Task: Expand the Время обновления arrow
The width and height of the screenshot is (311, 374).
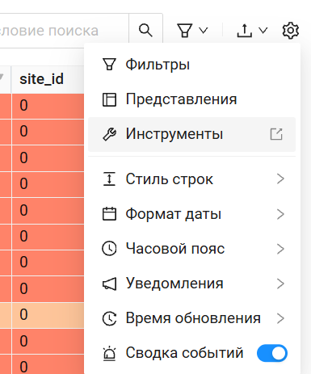Action: coord(280,318)
